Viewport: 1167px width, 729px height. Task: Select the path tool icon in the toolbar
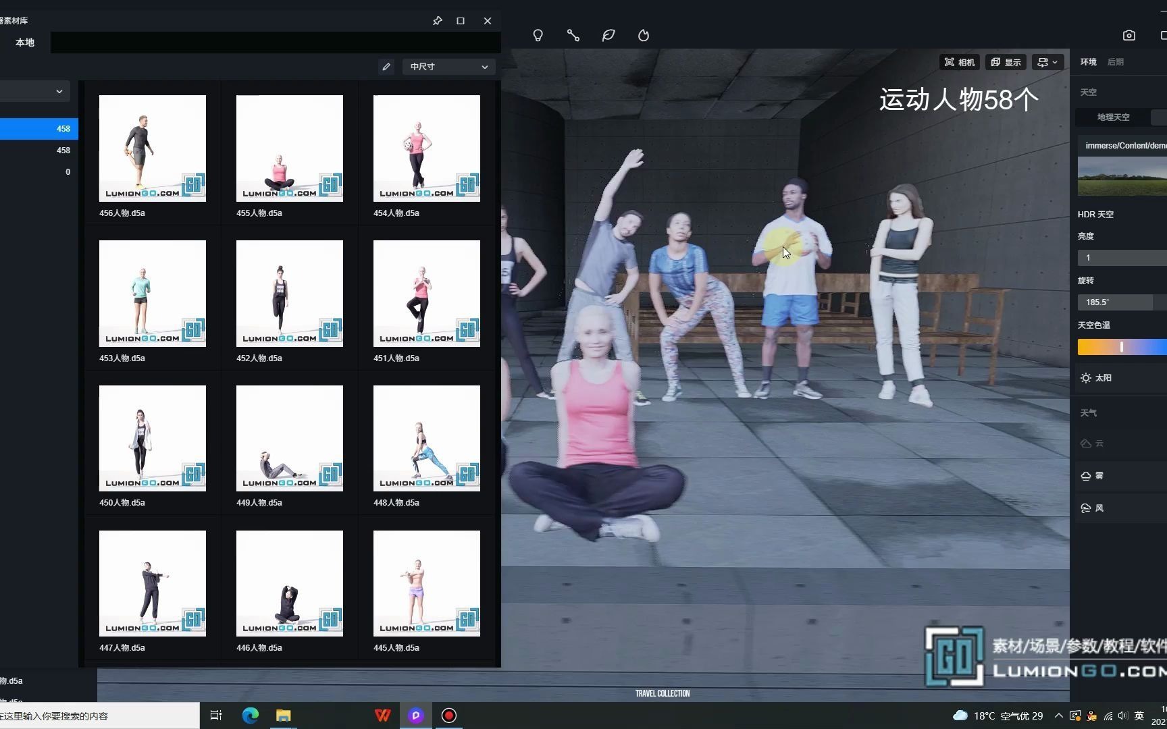[x=573, y=35]
